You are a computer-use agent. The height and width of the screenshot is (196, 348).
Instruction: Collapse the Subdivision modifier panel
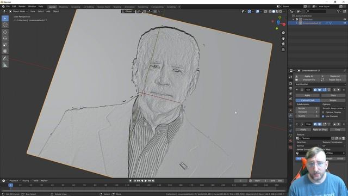point(297,90)
